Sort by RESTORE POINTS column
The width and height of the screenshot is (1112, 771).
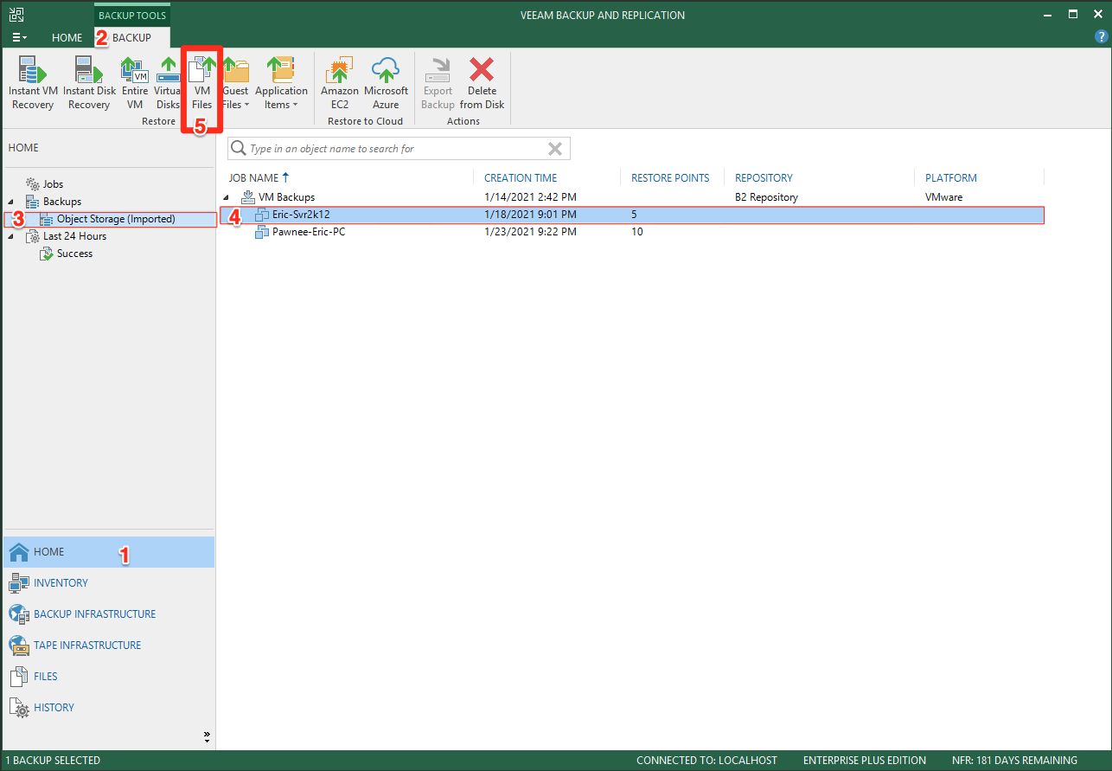click(672, 177)
